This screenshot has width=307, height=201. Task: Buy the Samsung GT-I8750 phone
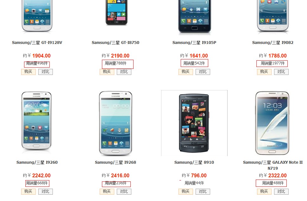coord(107,72)
